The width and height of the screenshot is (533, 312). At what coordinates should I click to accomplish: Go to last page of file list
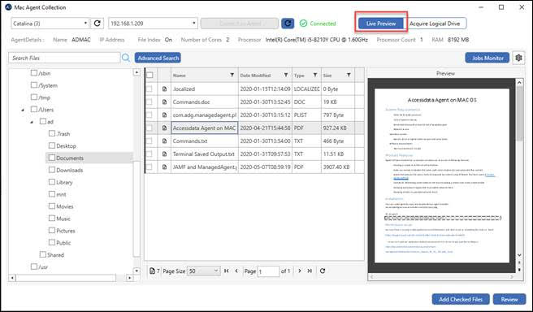pos(310,271)
